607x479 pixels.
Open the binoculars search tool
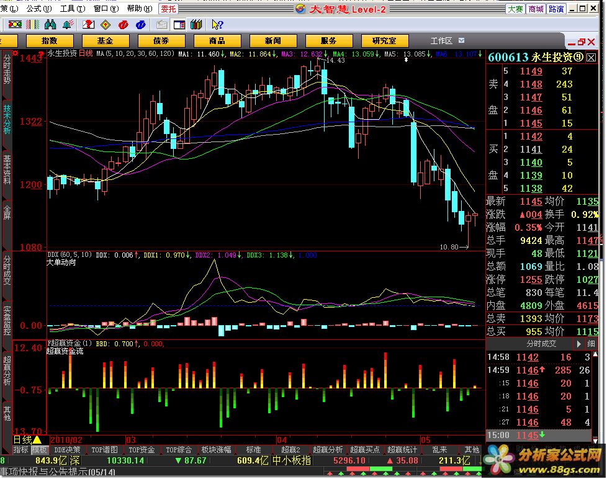[50, 25]
